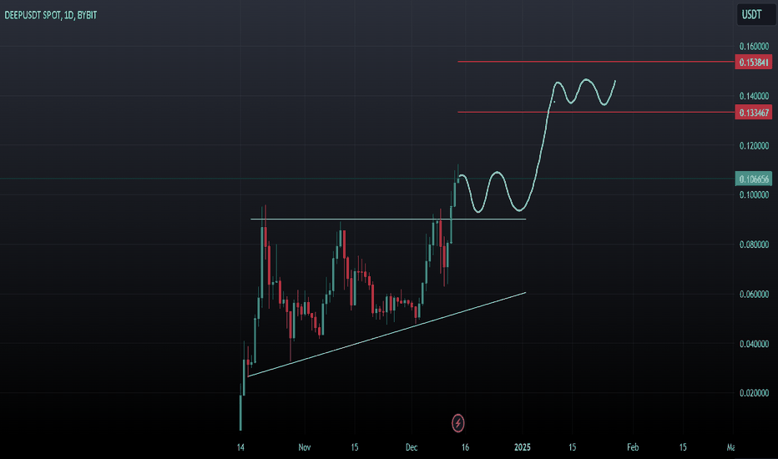The width and height of the screenshot is (778, 459).
Task: Click the 0.120000 price axis value
Action: point(754,146)
